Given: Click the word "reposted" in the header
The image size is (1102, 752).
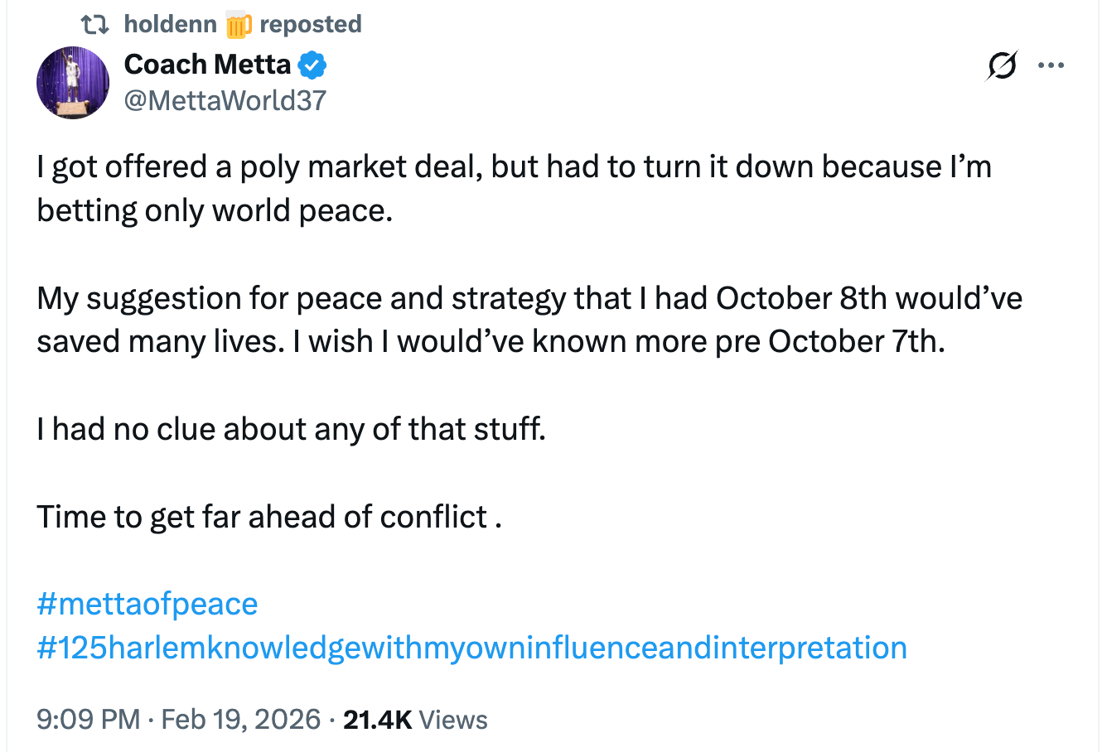Looking at the screenshot, I should (311, 25).
